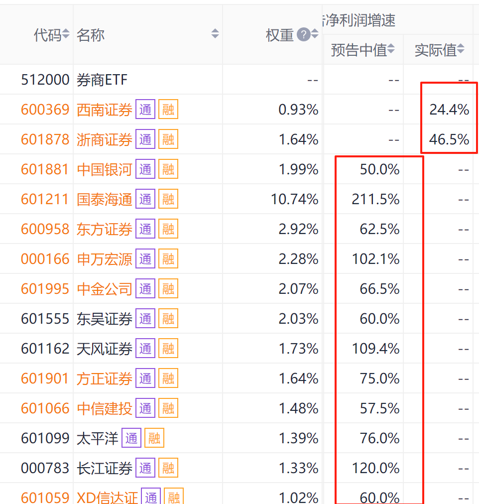Select stock code 601881
479x504 pixels.
[x=45, y=169]
